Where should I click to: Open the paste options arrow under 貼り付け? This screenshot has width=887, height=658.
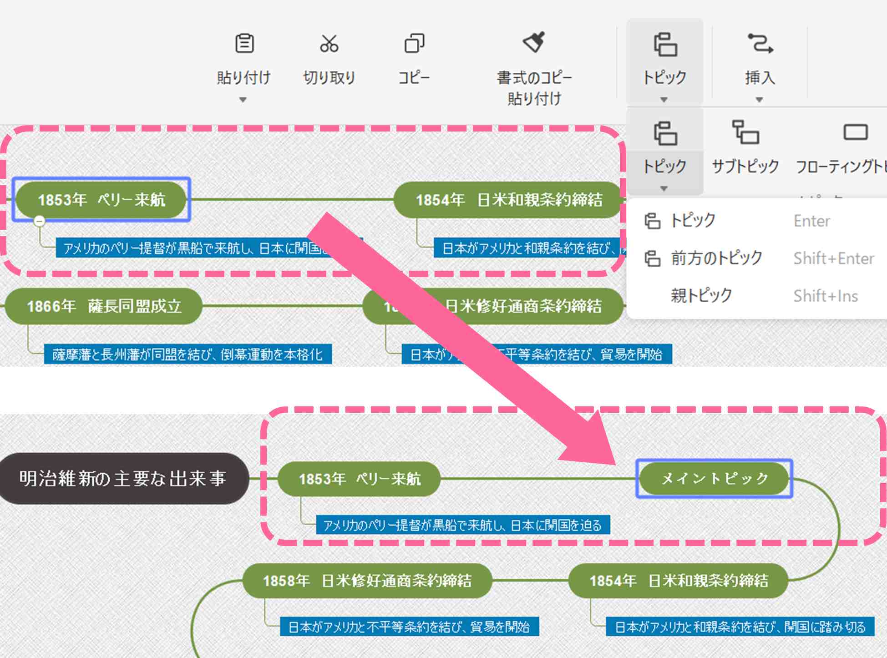tap(243, 100)
